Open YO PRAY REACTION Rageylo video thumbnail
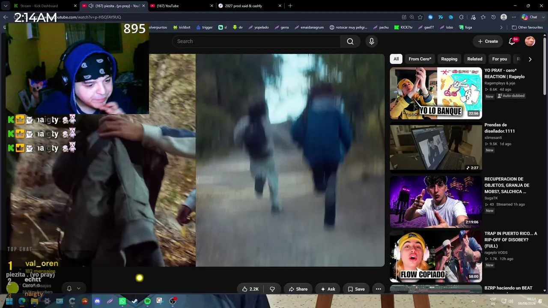The width and height of the screenshot is (548, 308). pos(436,93)
